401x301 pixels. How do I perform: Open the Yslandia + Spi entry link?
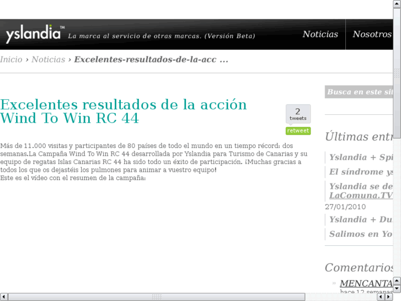tap(361, 157)
